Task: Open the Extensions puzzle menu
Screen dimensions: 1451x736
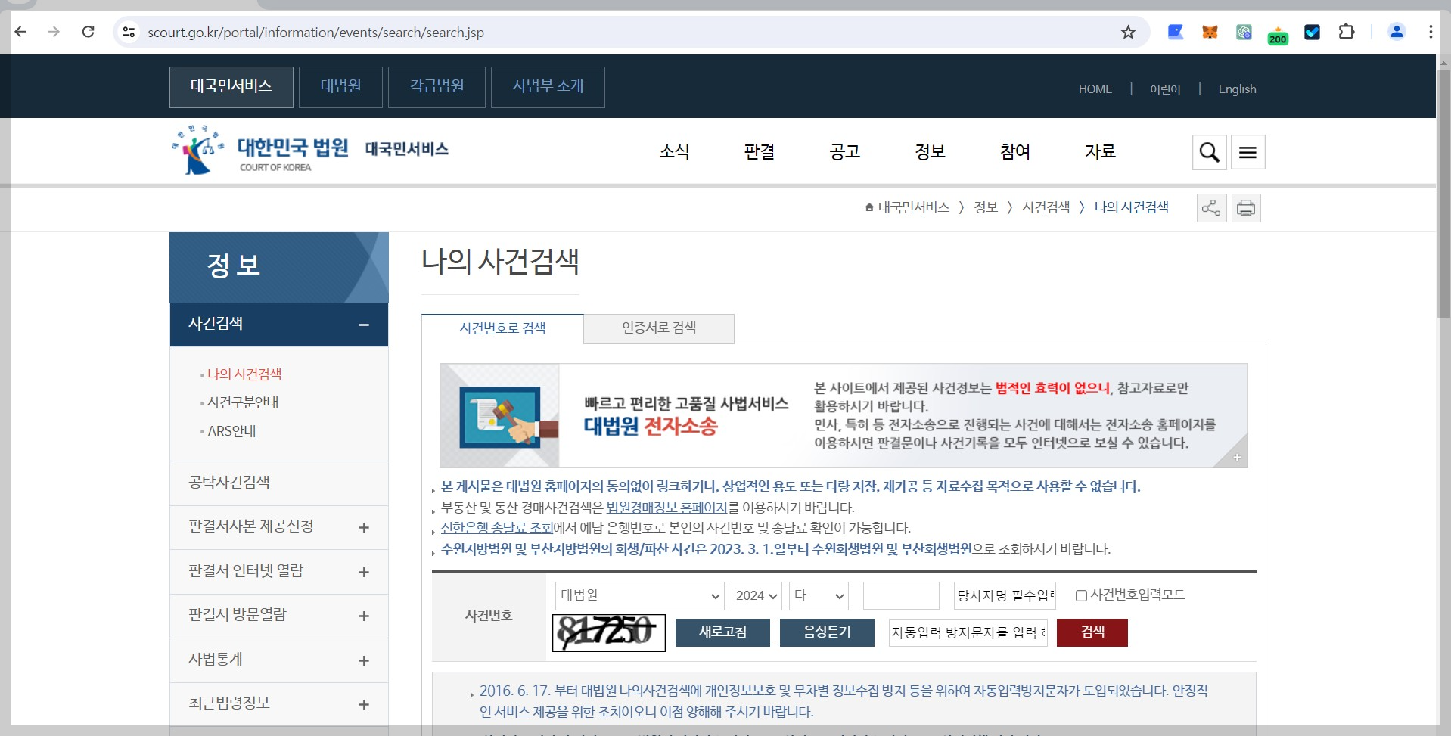Action: click(x=1346, y=32)
